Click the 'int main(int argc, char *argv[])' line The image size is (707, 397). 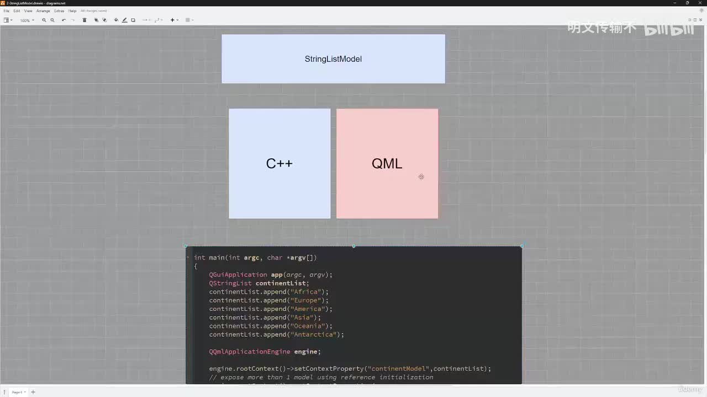255,257
